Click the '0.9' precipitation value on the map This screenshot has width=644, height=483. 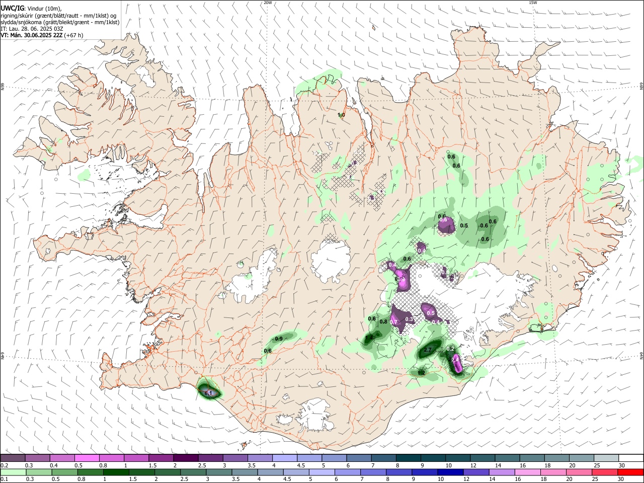(279, 339)
